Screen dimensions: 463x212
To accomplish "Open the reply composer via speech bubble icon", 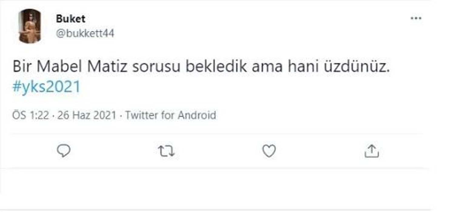I will pyautogui.click(x=63, y=151).
